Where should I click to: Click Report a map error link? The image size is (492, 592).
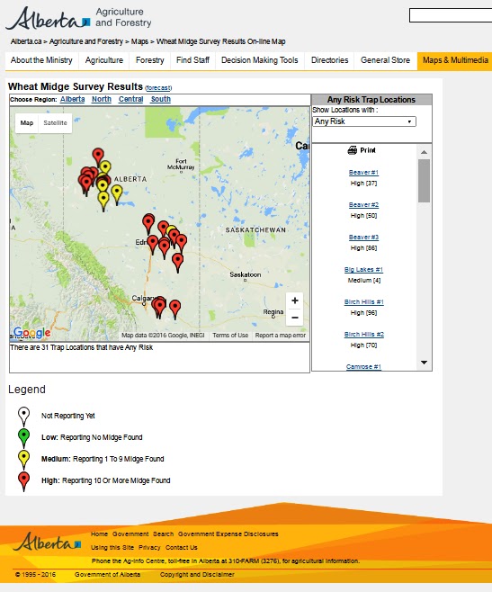click(280, 336)
